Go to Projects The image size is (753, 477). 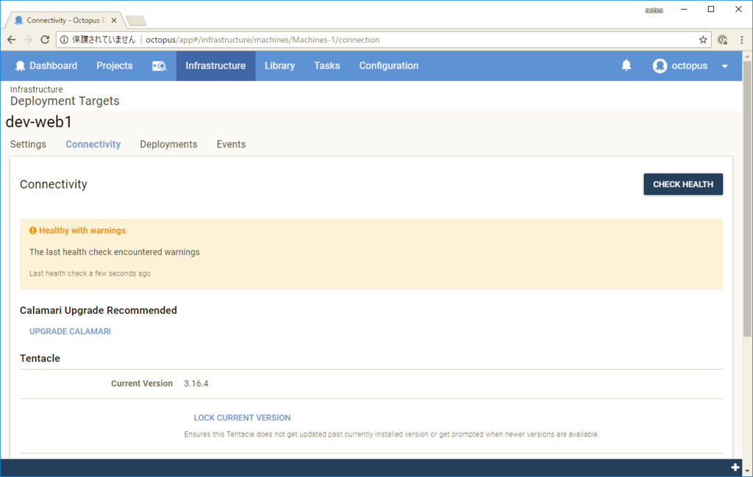[x=114, y=65]
